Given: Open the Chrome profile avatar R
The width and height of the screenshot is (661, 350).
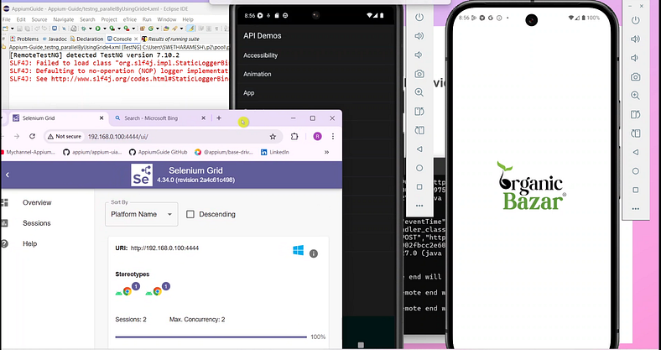Looking at the screenshot, I should (317, 136).
